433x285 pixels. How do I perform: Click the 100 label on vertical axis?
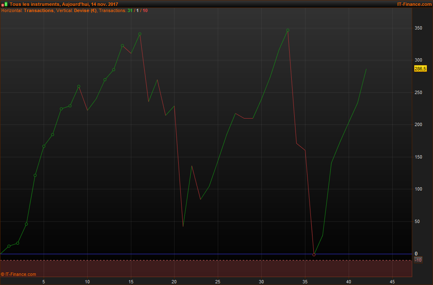point(418,189)
